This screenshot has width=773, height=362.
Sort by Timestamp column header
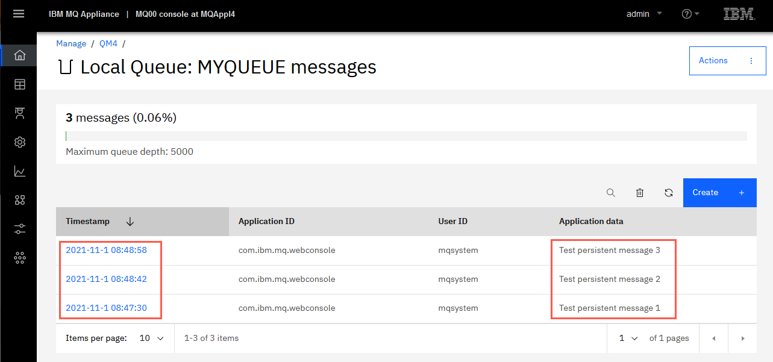pos(142,222)
